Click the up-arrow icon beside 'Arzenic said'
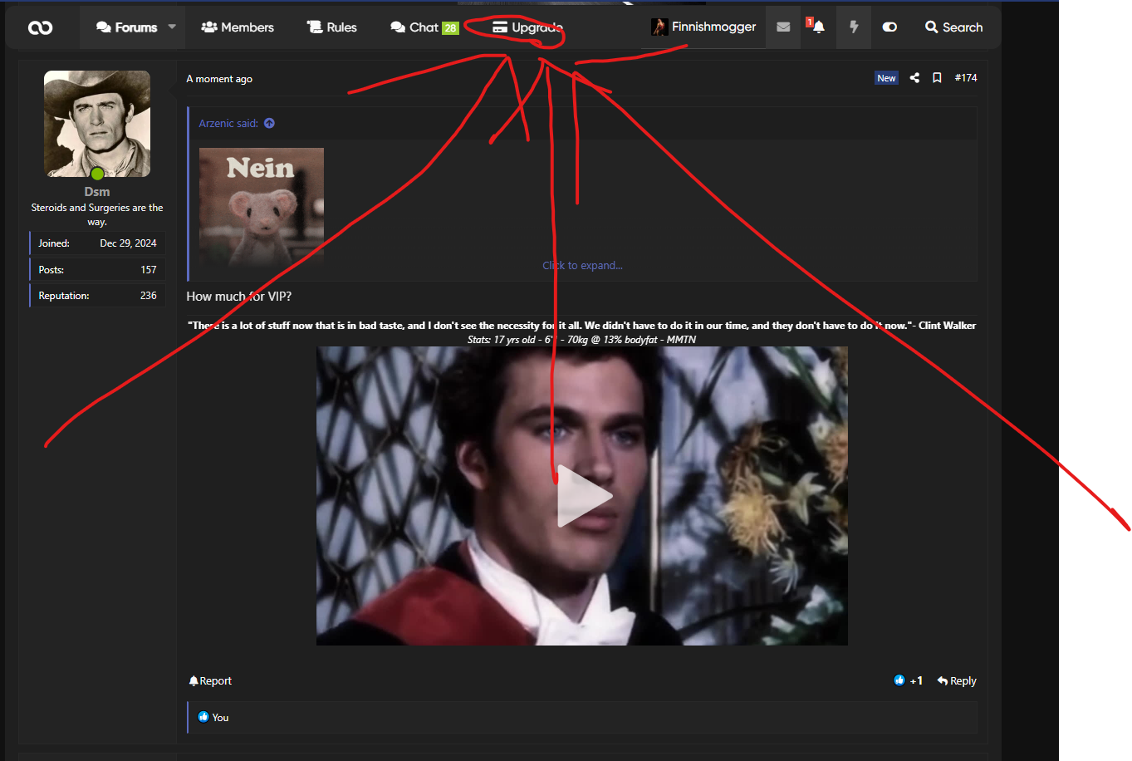The height and width of the screenshot is (761, 1132). 269,124
